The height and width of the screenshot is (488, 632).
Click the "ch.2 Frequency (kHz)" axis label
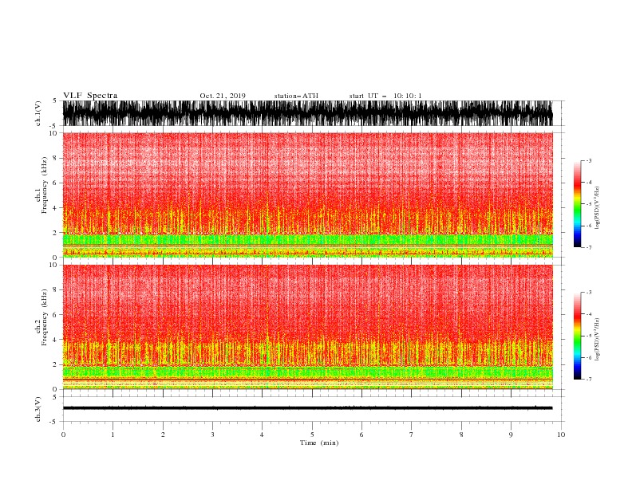point(41,317)
